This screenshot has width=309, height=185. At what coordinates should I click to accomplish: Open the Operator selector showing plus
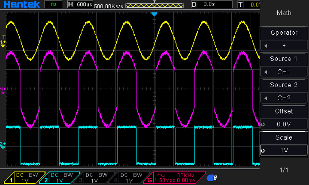(x=284, y=45)
